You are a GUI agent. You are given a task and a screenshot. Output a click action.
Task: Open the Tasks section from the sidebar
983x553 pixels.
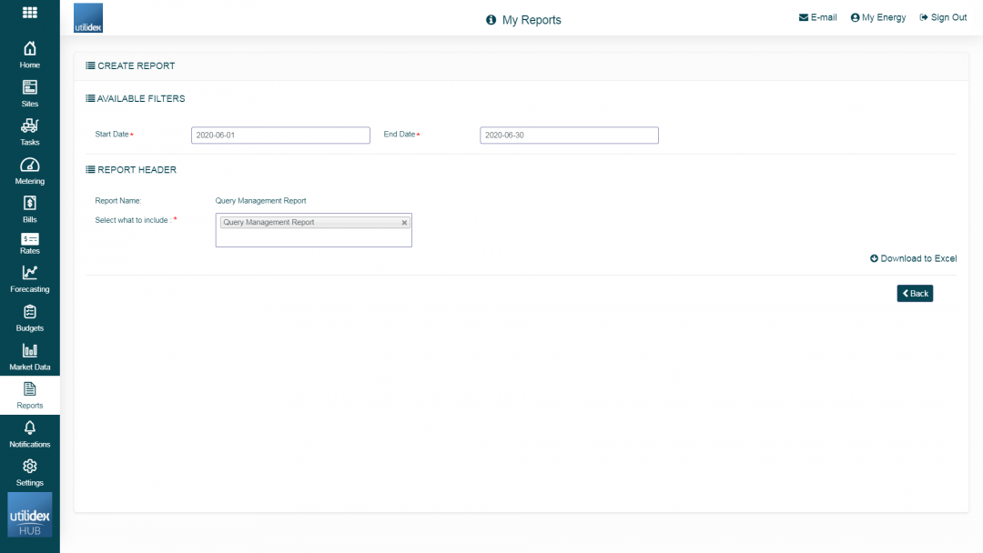pyautogui.click(x=29, y=134)
